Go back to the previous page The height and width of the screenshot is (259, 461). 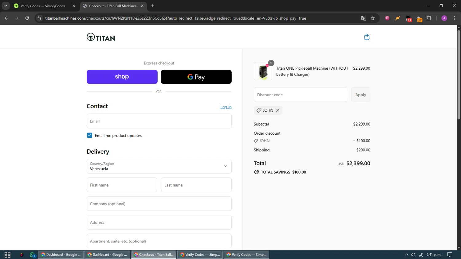point(6,18)
